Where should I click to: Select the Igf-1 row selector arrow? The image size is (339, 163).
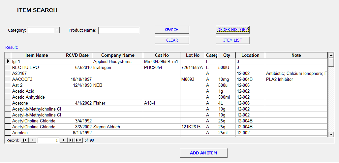pyautogui.click(x=8, y=61)
